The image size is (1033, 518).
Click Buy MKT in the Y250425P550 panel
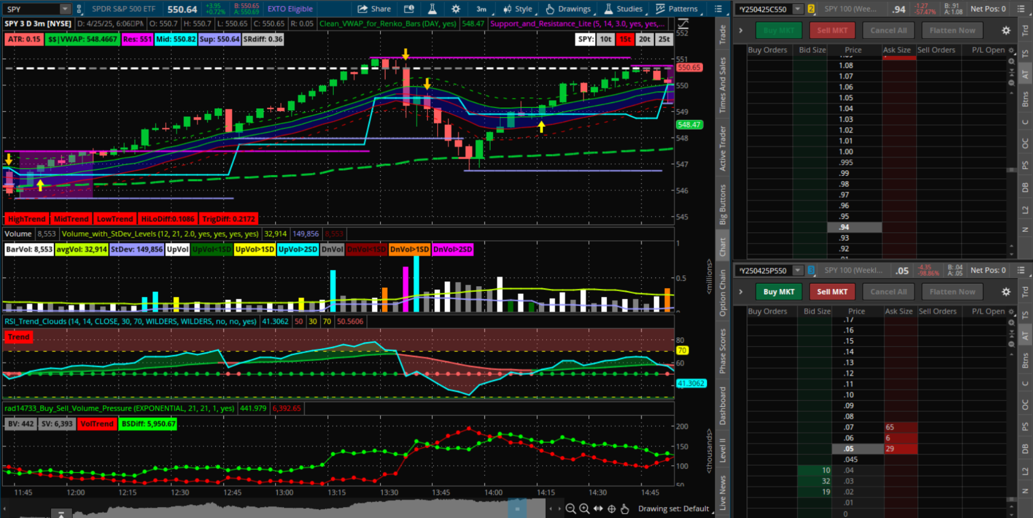779,292
